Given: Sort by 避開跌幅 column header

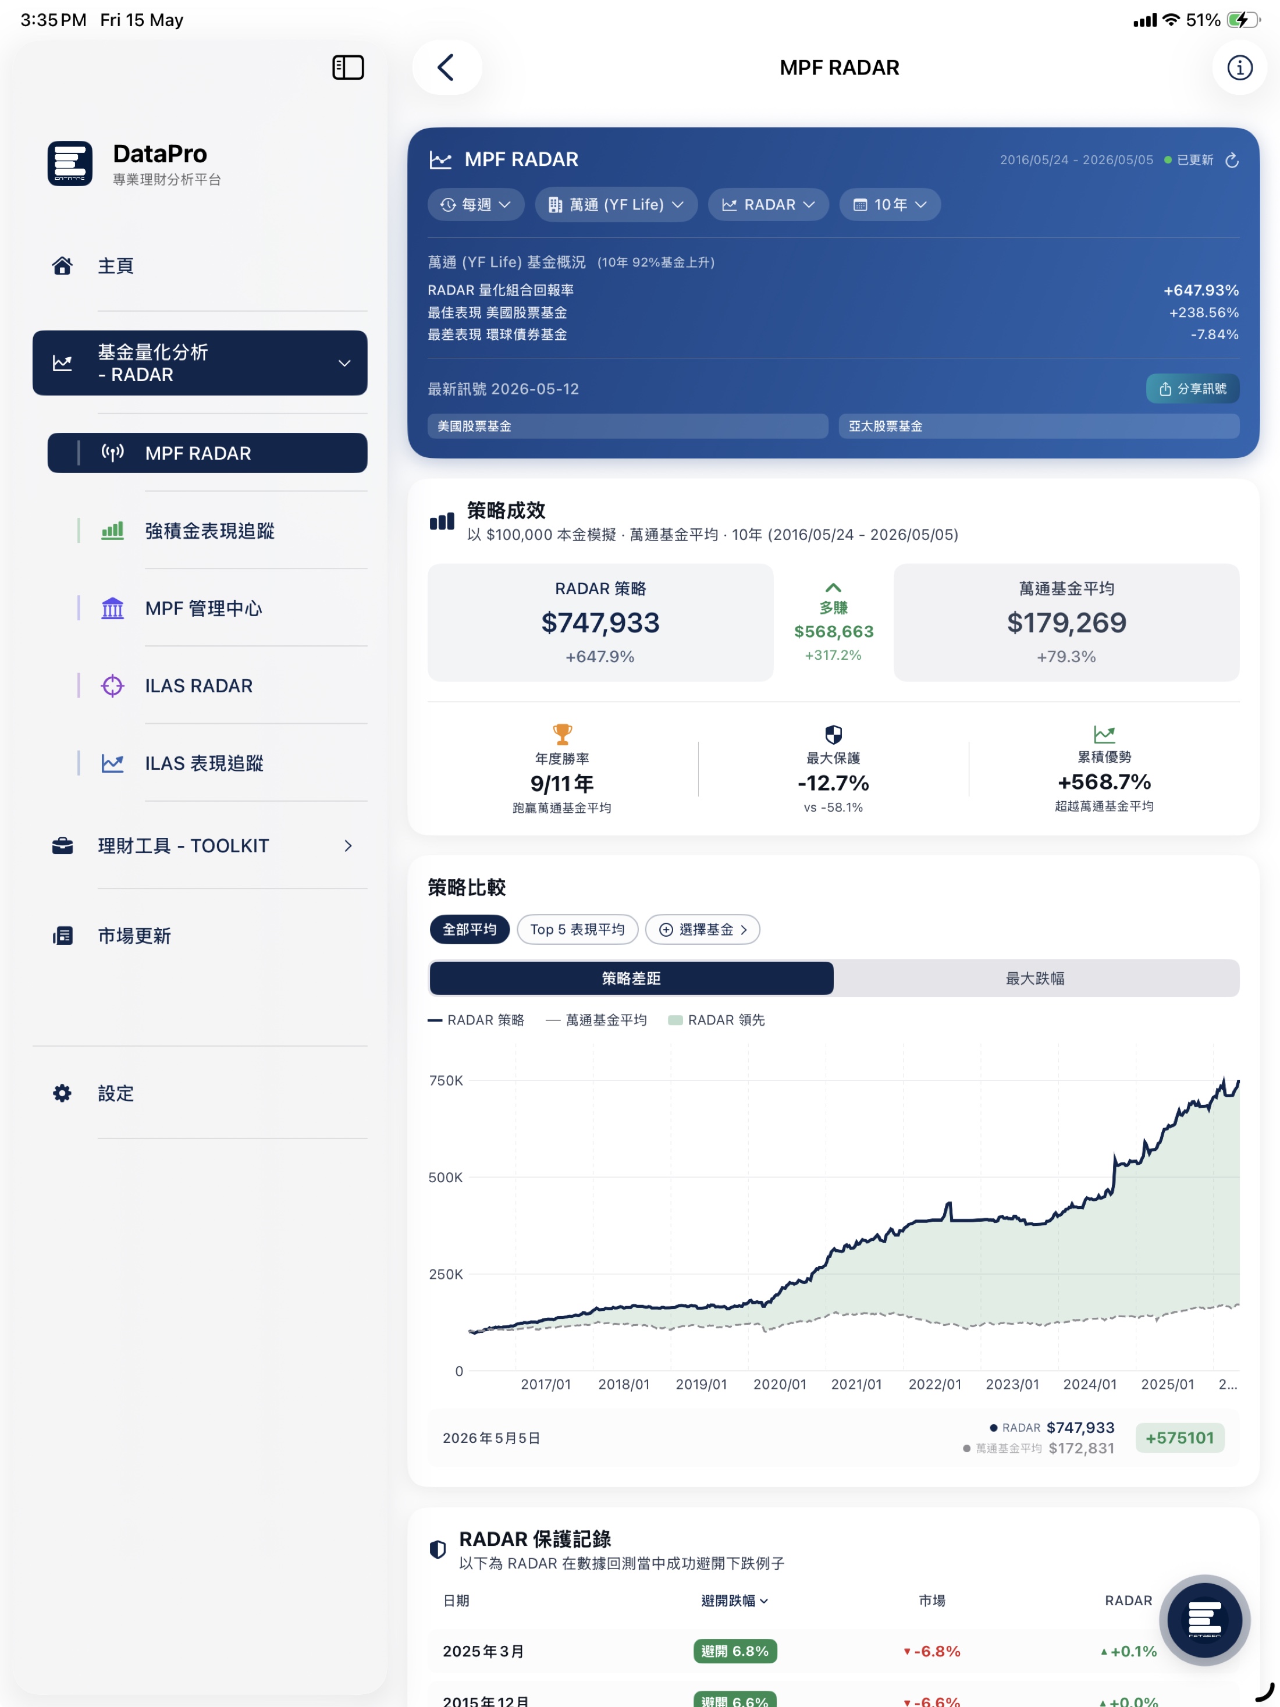Looking at the screenshot, I should [x=734, y=1601].
